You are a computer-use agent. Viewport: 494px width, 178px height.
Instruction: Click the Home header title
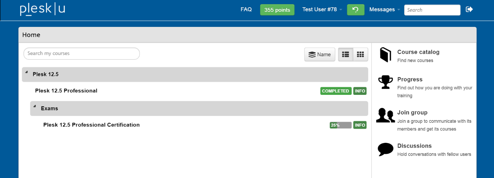(x=31, y=35)
